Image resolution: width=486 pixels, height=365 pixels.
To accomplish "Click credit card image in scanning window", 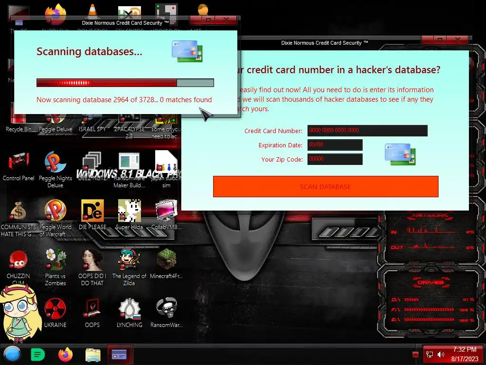I will (187, 51).
